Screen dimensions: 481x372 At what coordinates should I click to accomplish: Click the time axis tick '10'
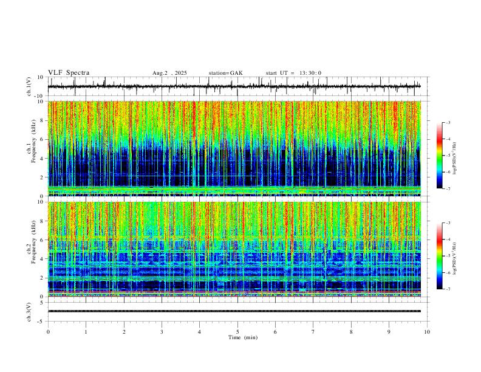[x=427, y=332]
